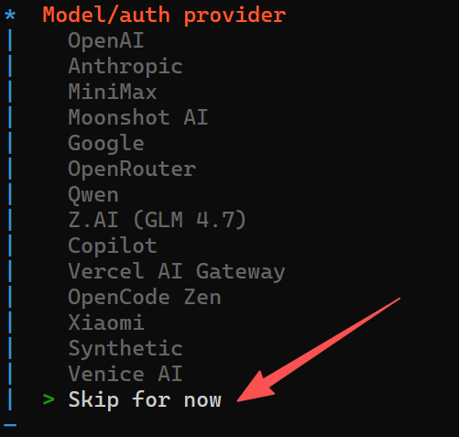Click the green selection cursor arrow
459x437 pixels.
[49, 399]
